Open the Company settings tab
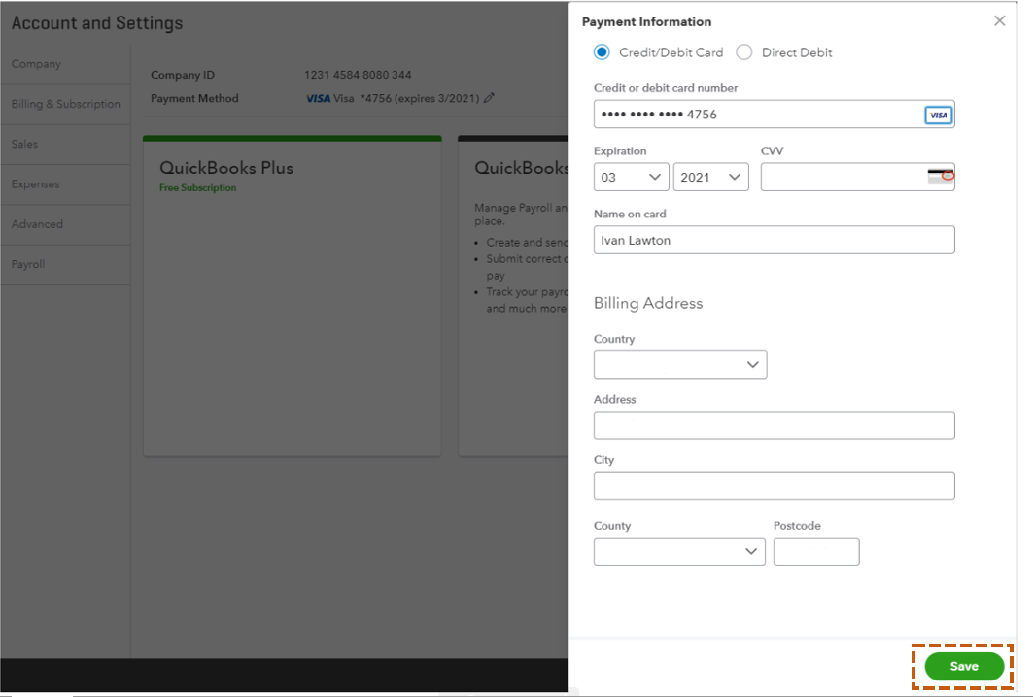 (65, 64)
